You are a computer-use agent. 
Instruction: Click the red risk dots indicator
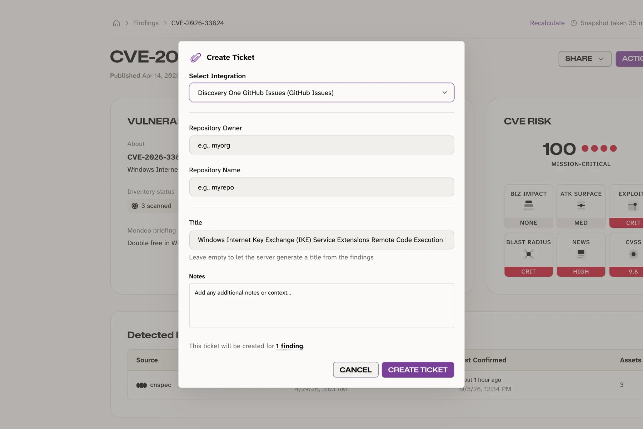(x=599, y=148)
